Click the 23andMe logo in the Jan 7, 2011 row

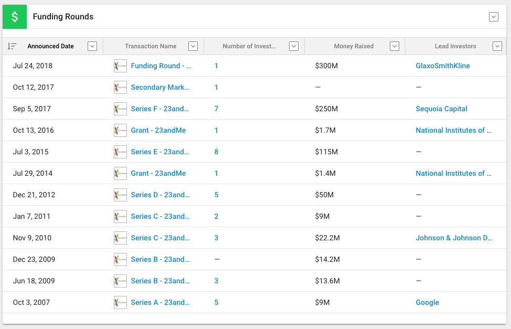click(x=120, y=217)
